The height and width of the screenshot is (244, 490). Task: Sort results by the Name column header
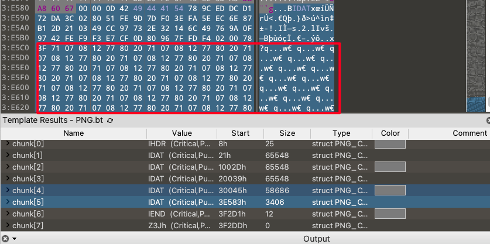tap(73, 133)
